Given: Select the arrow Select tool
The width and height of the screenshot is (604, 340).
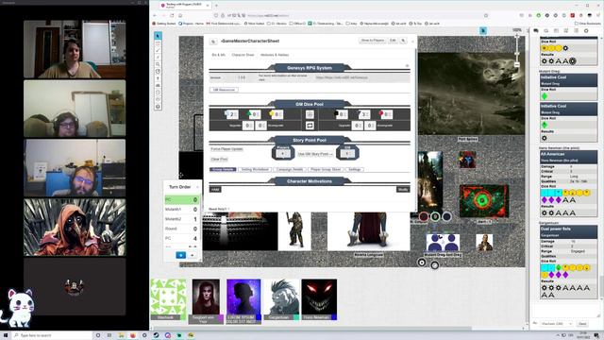Looking at the screenshot, I should click(x=158, y=36).
